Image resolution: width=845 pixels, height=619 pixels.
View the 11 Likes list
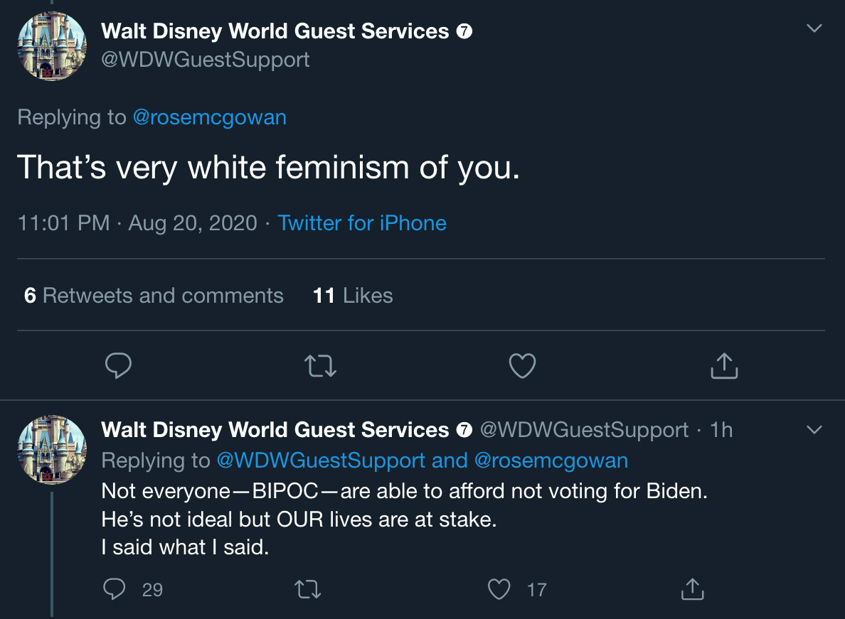tap(353, 296)
